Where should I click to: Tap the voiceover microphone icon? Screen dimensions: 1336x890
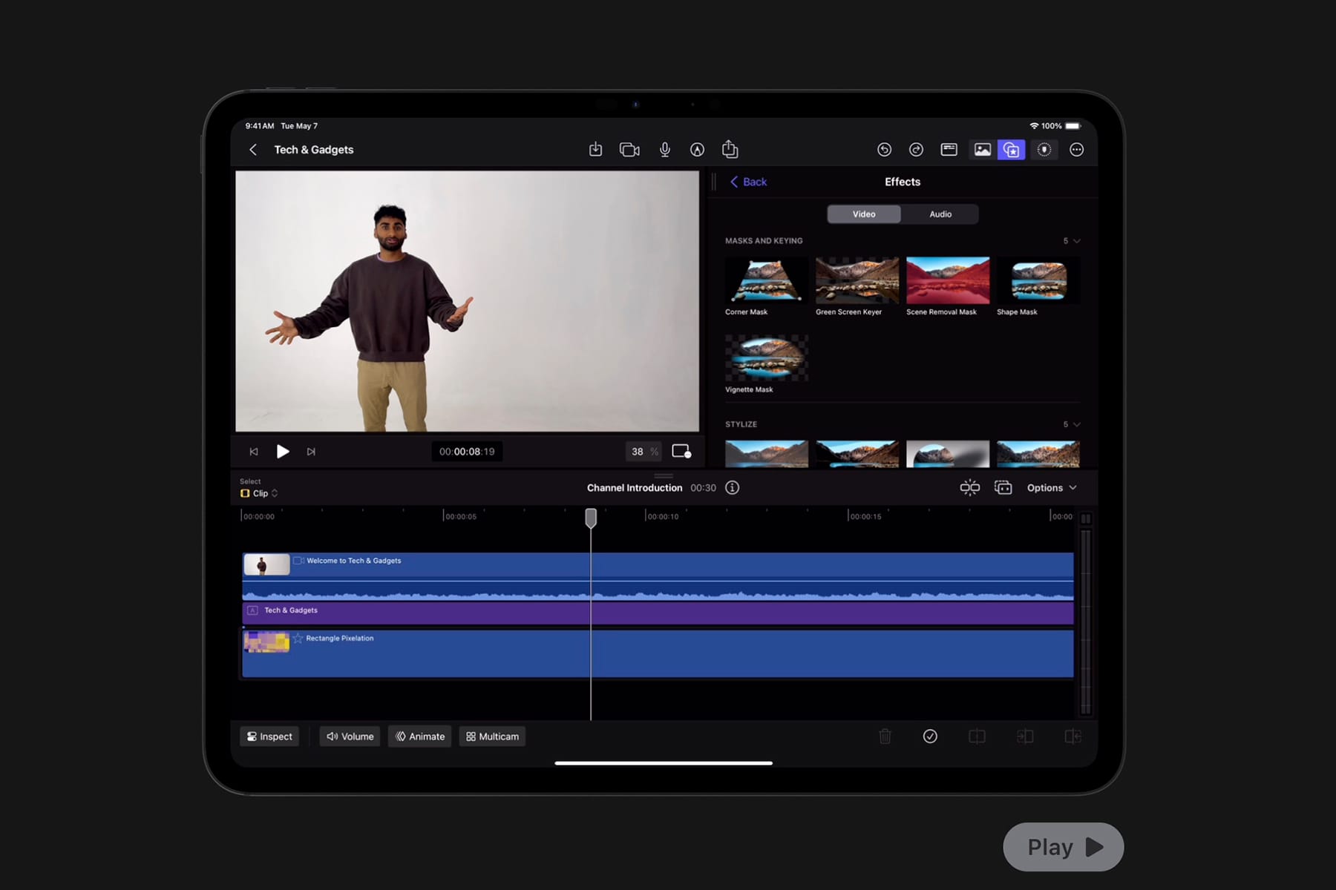(665, 150)
